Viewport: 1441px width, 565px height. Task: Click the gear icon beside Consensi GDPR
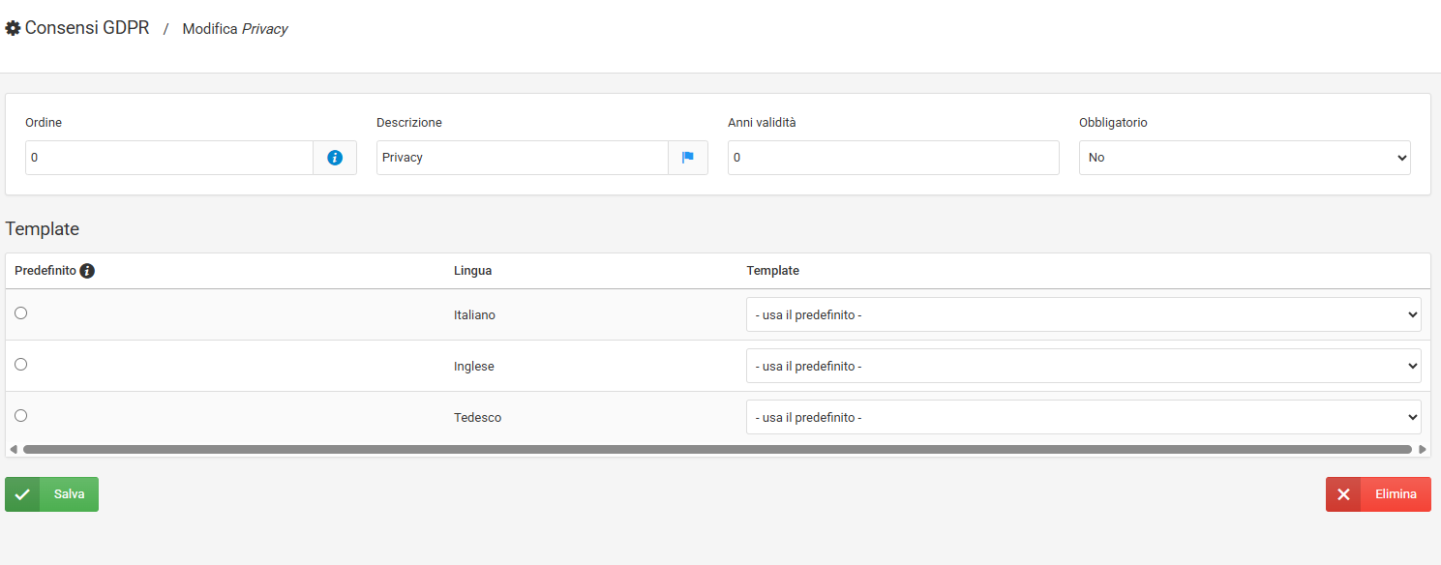coord(14,29)
